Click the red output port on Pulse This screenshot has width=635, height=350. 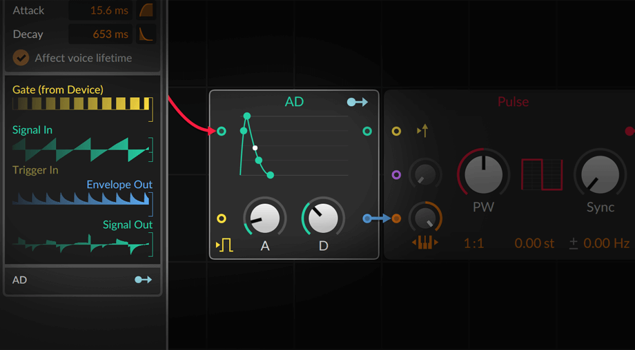629,131
